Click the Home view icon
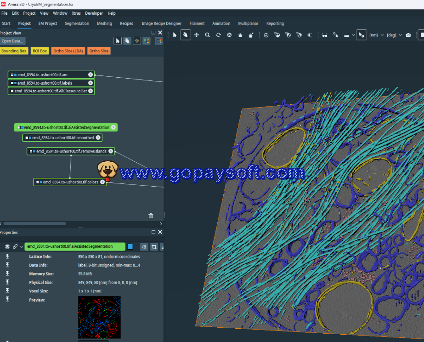This screenshot has height=342, width=424. [240, 35]
